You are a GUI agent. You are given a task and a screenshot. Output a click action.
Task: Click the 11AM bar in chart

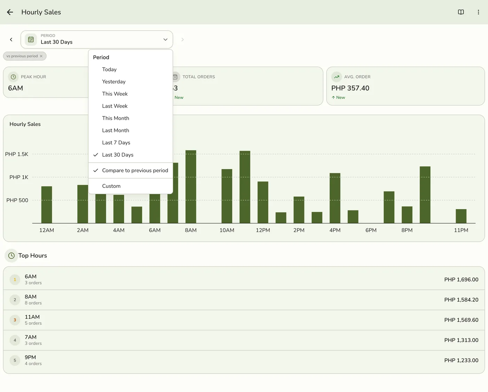coord(245,187)
